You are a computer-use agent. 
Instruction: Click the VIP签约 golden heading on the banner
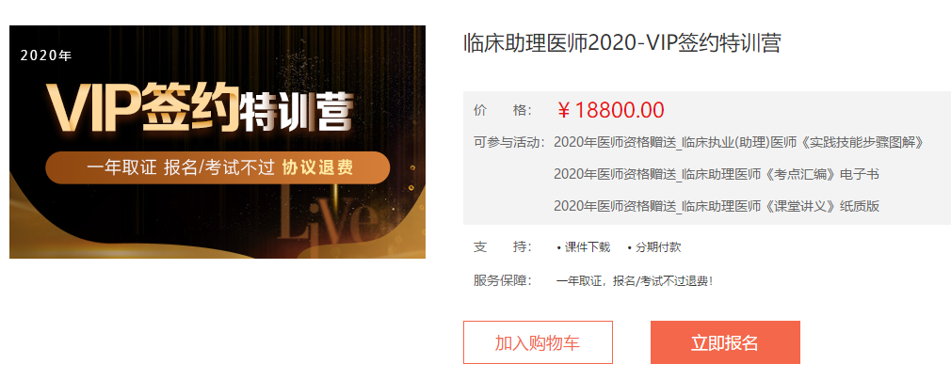click(x=142, y=108)
